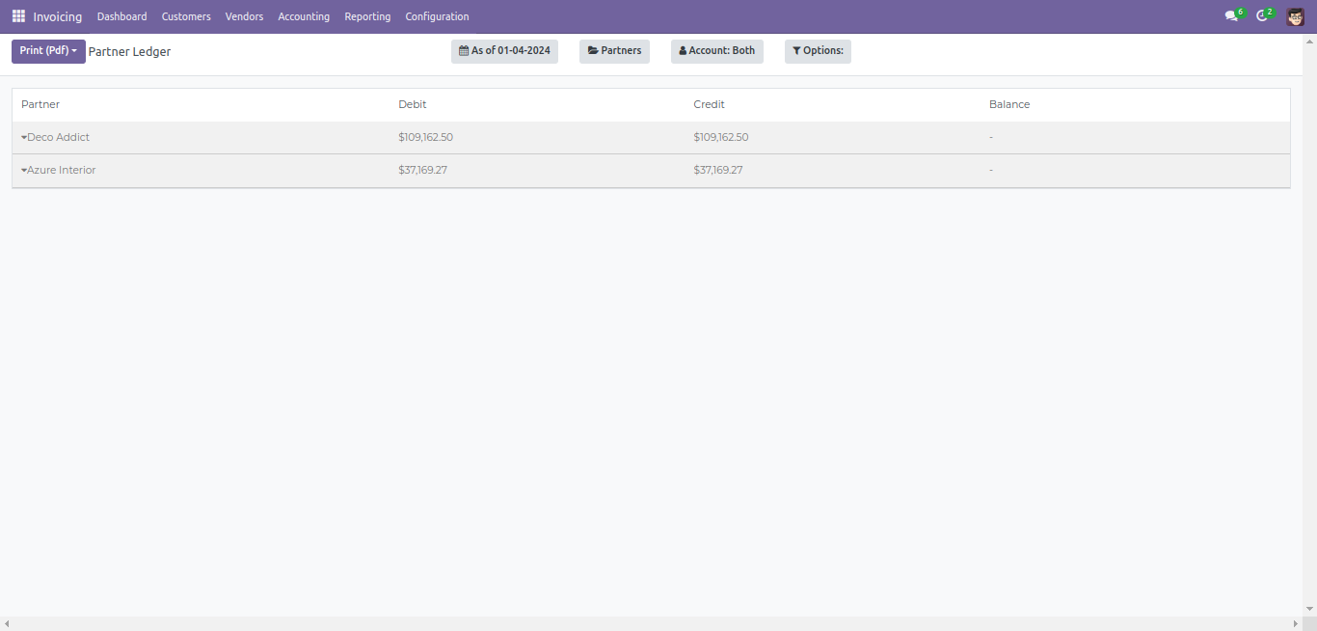Click the Print (Pdf) button

coord(48,51)
